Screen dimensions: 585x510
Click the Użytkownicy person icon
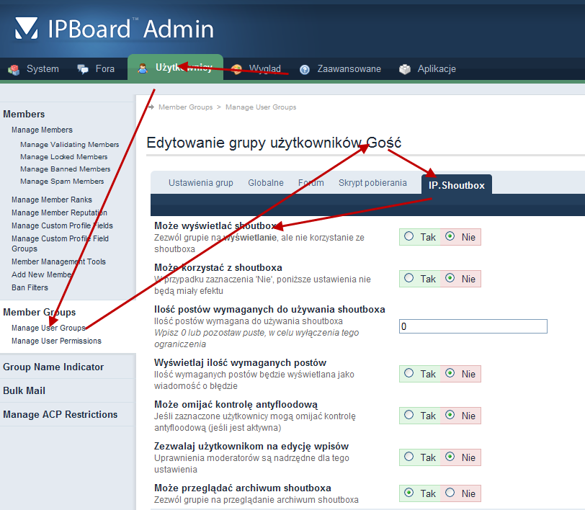(143, 68)
